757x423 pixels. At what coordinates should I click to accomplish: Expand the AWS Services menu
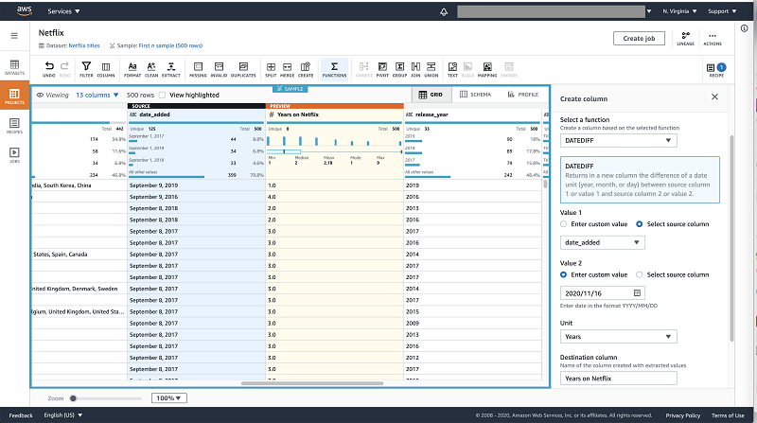pyautogui.click(x=63, y=11)
